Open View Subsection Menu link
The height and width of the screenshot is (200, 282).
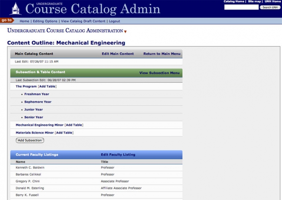click(x=159, y=73)
